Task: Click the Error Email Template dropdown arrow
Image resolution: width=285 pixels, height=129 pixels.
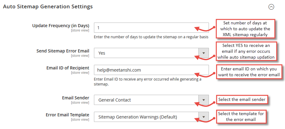Action: click(204, 117)
